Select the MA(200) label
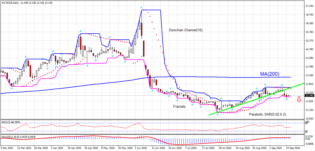This screenshot has height=151, width=315. pos(270,74)
